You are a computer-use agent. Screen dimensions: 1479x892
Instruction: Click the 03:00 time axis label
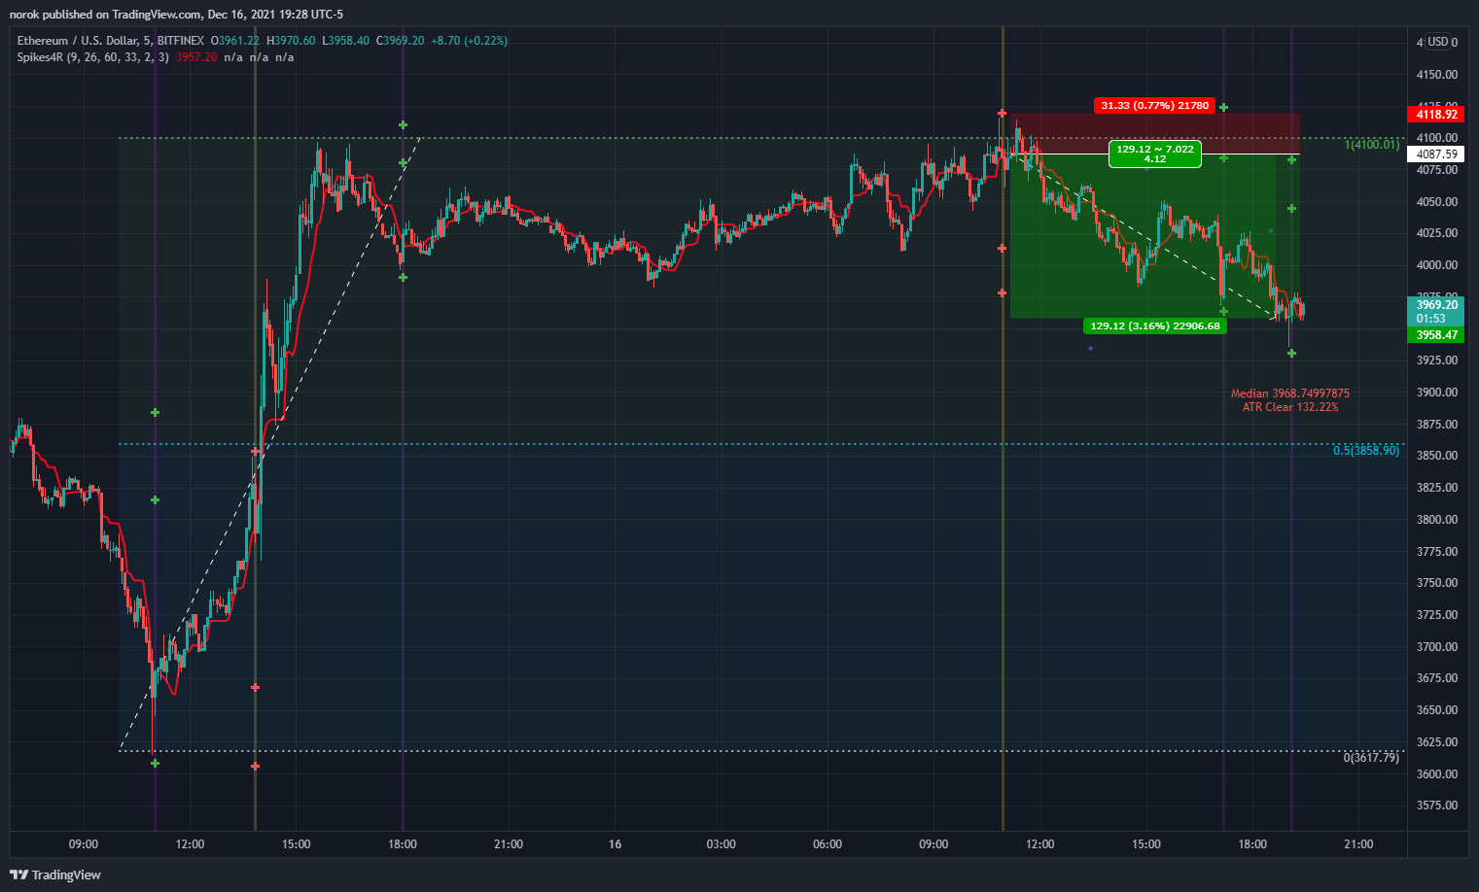click(x=721, y=844)
